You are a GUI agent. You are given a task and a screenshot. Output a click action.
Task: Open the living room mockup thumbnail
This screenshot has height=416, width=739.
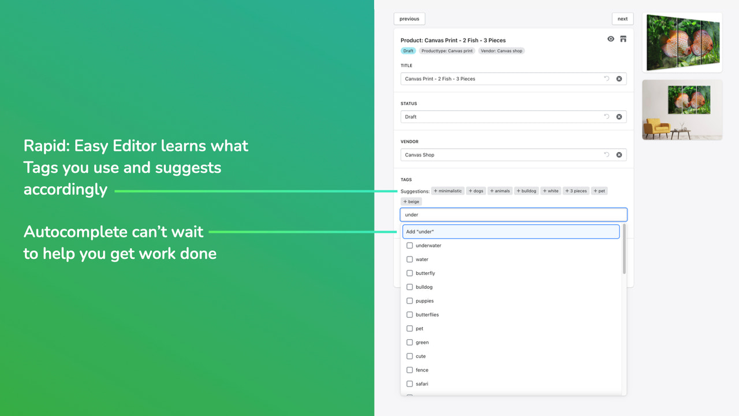click(682, 110)
